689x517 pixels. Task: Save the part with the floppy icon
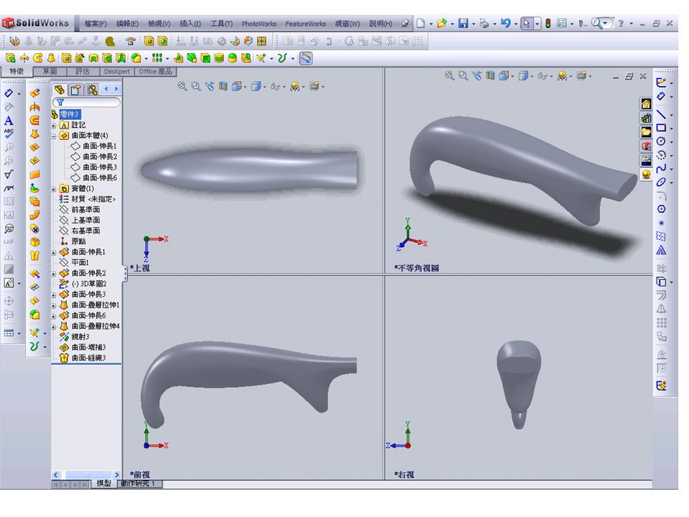coord(463,23)
